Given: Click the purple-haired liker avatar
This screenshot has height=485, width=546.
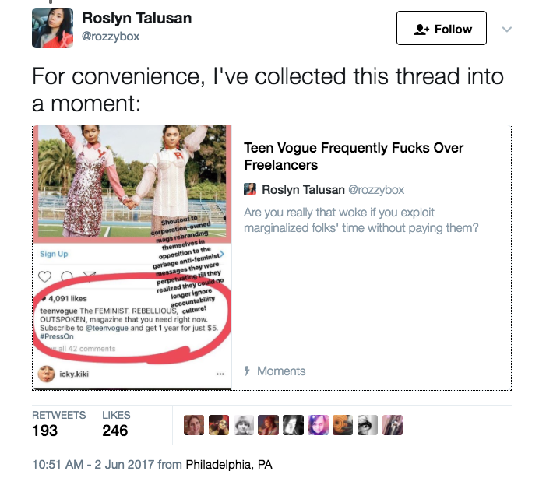Looking at the screenshot, I should click(x=318, y=425).
